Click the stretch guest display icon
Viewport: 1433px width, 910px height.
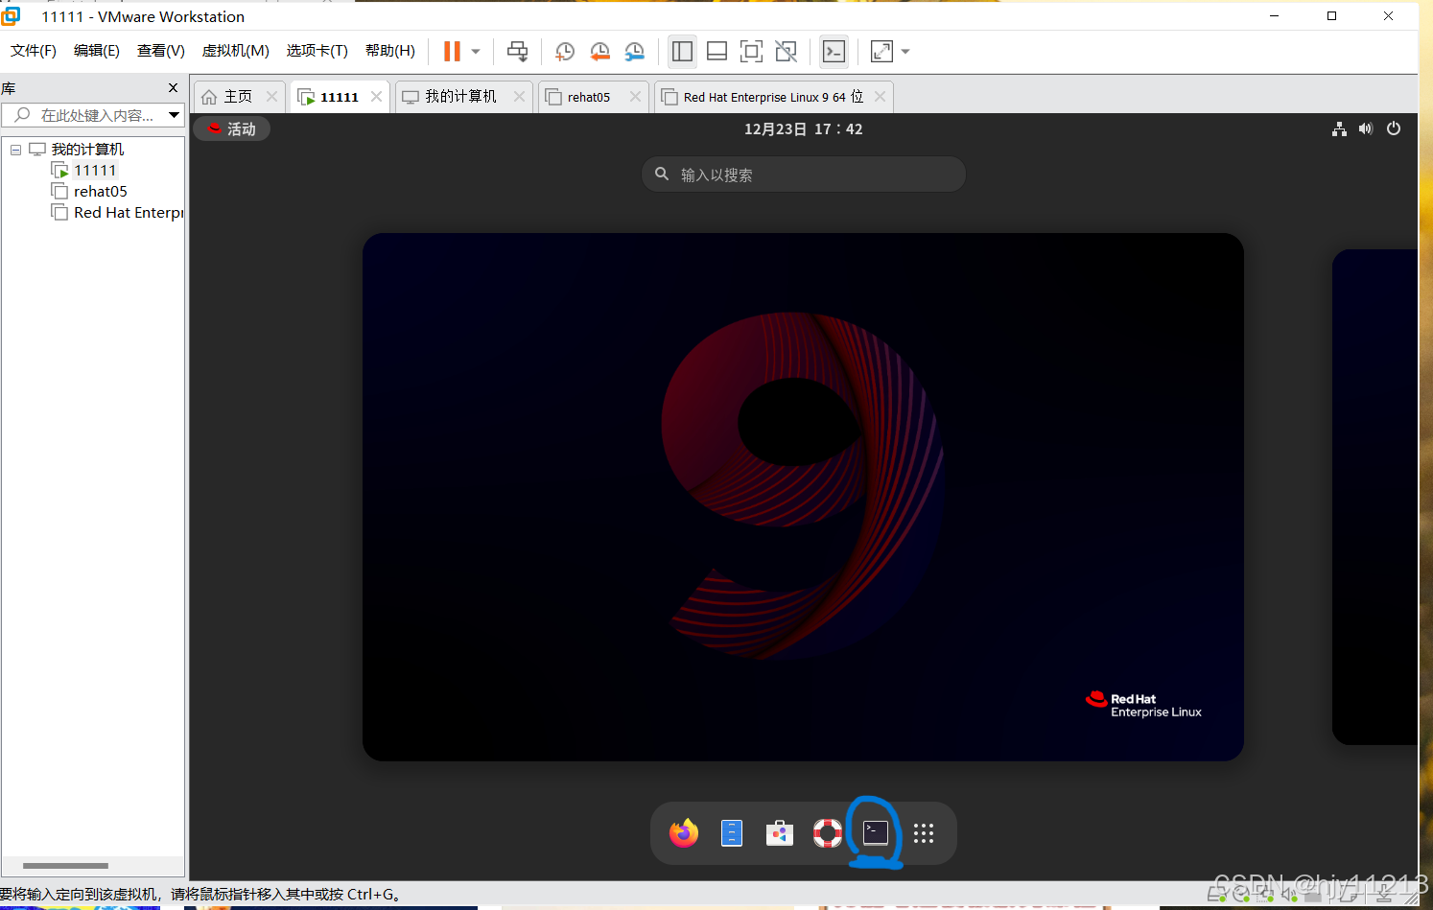[x=881, y=51]
